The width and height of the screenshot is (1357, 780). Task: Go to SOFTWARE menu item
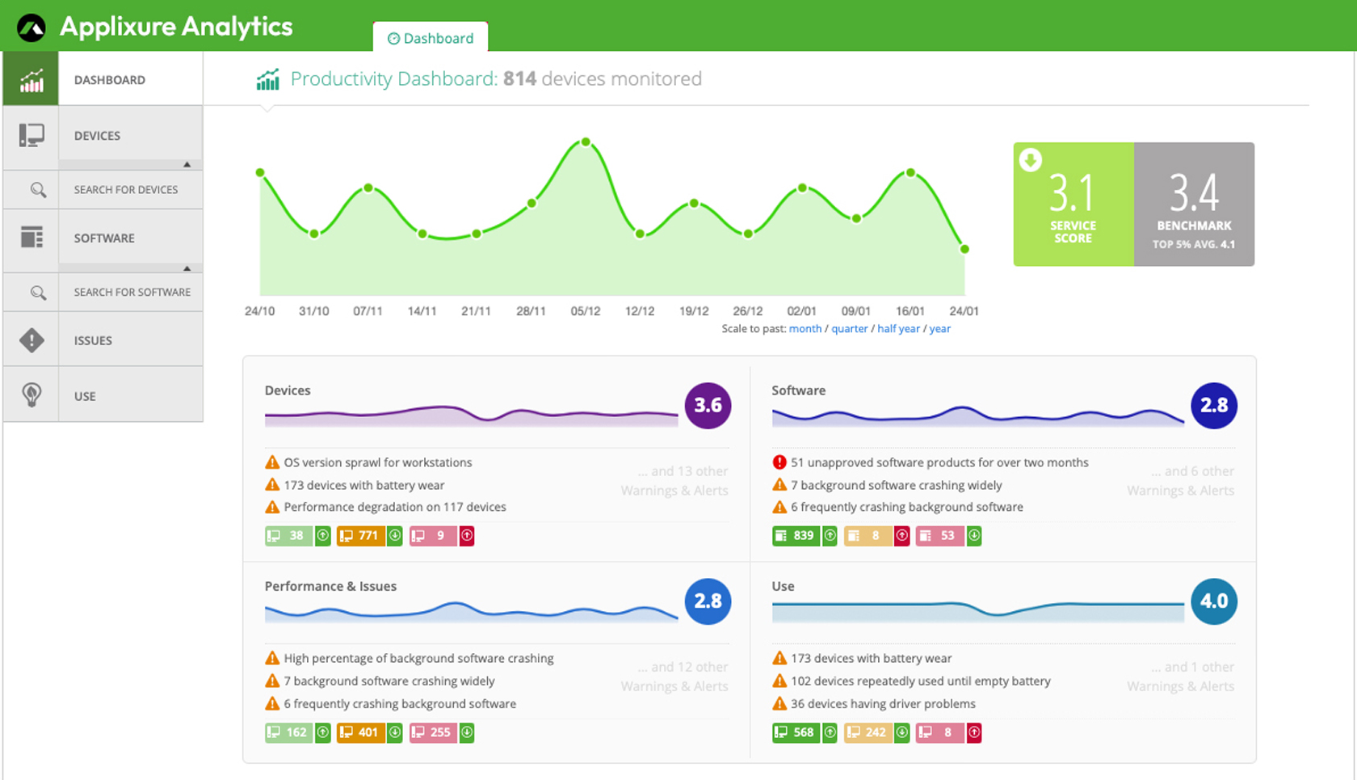coord(104,238)
